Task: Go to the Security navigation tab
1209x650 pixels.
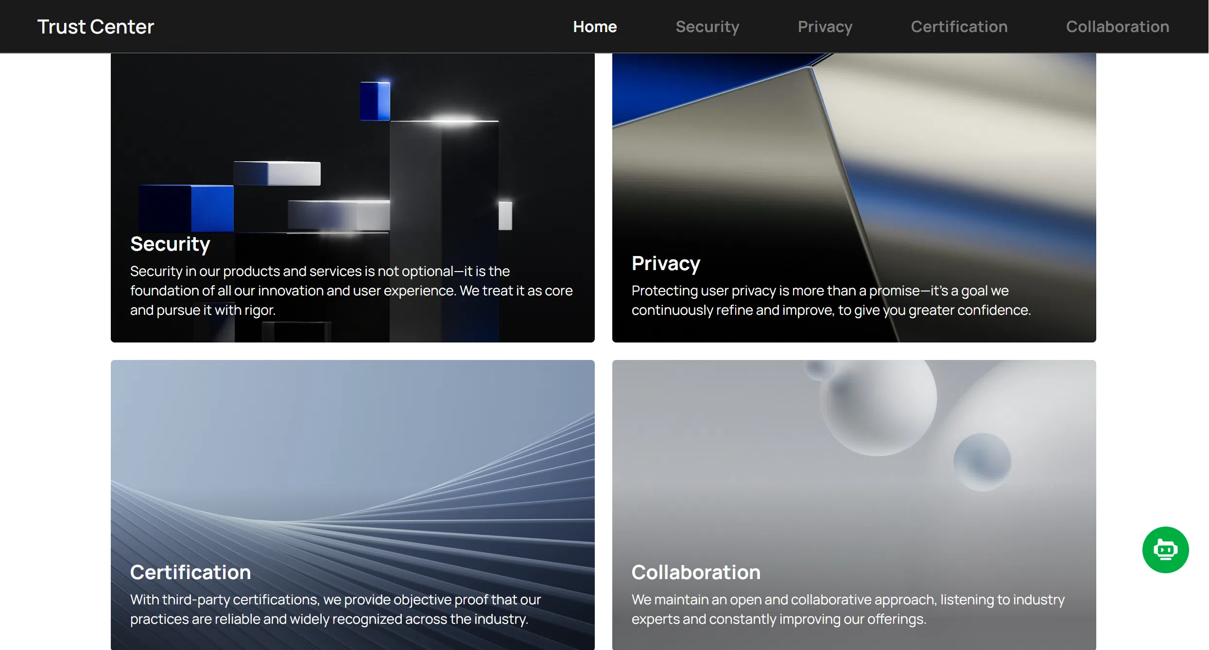Action: tap(707, 27)
